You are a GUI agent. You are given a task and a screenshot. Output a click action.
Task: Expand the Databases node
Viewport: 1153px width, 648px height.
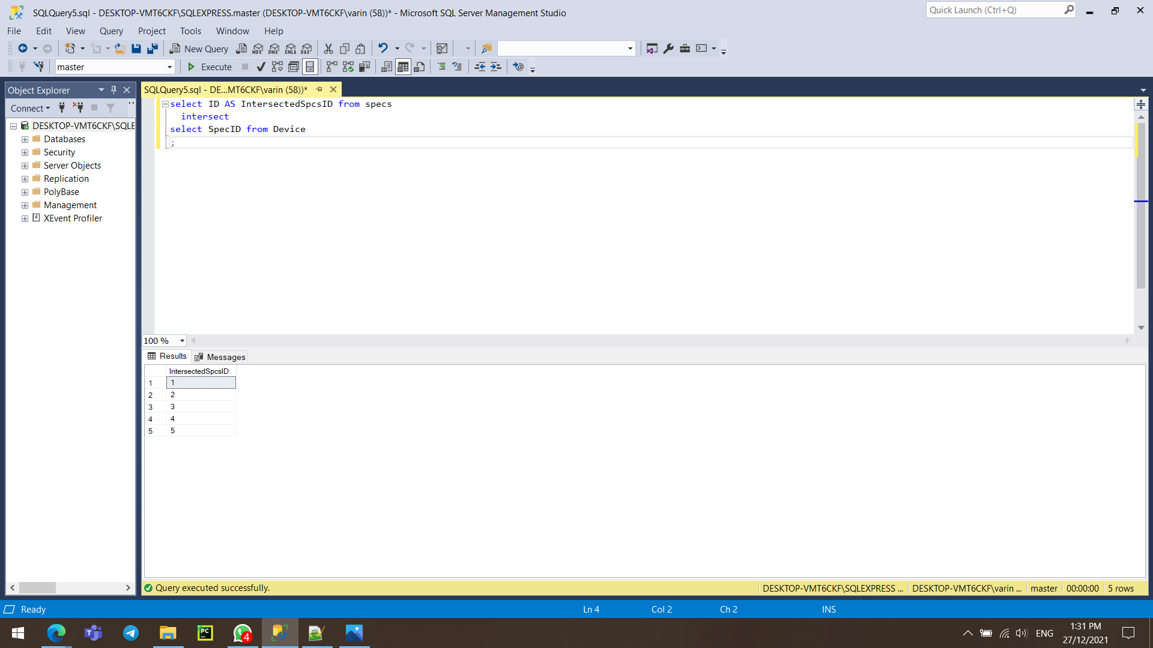coord(25,139)
